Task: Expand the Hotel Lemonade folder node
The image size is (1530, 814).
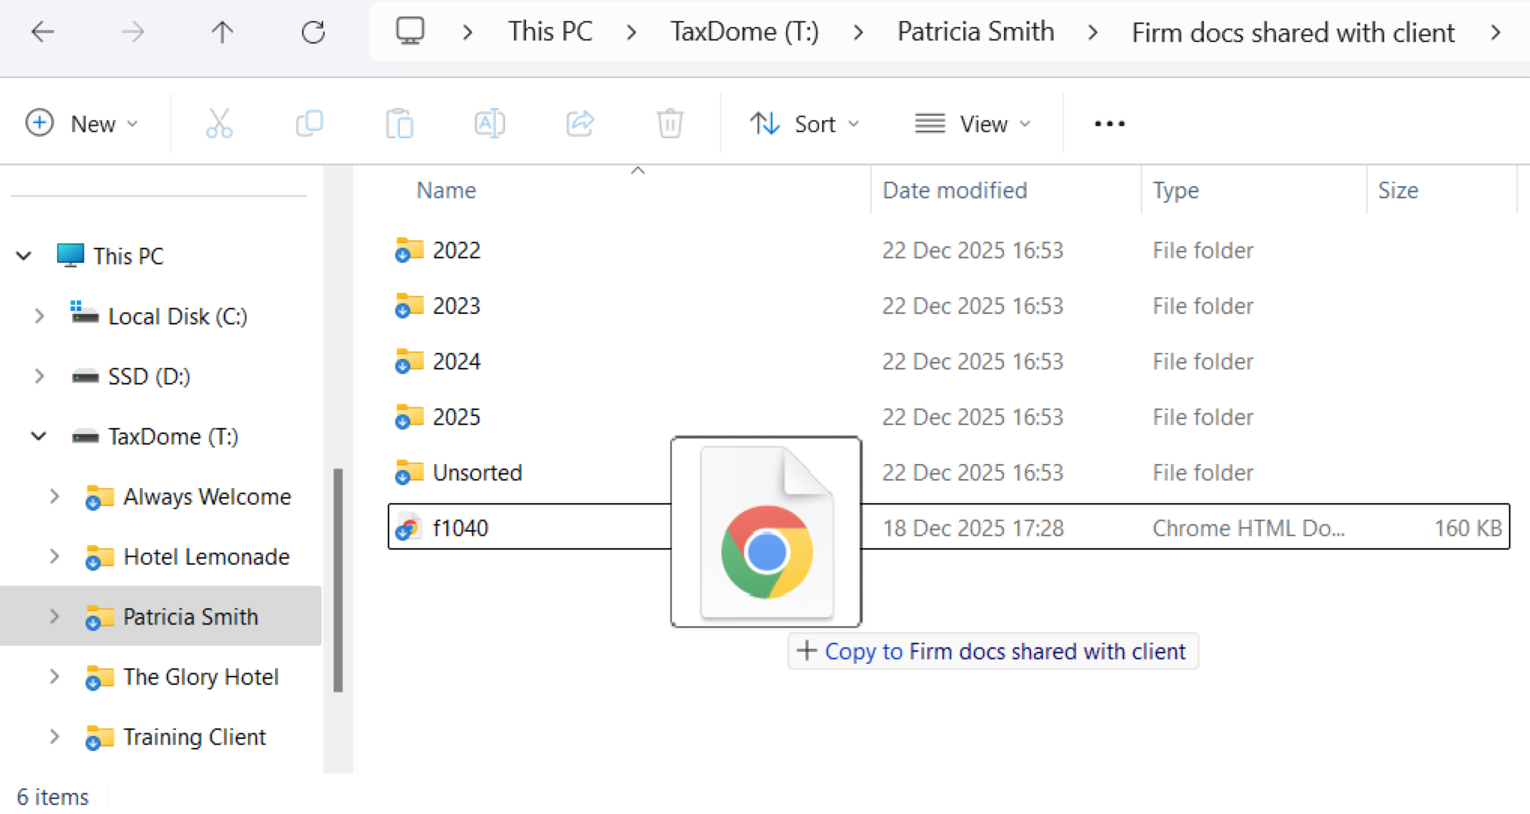Action: coord(54,556)
